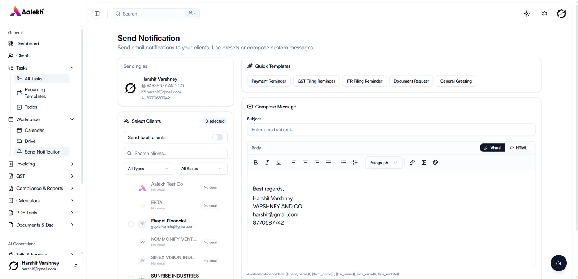Apply bold formatting in body editor
Screen dimensions: 578x279
(256, 163)
